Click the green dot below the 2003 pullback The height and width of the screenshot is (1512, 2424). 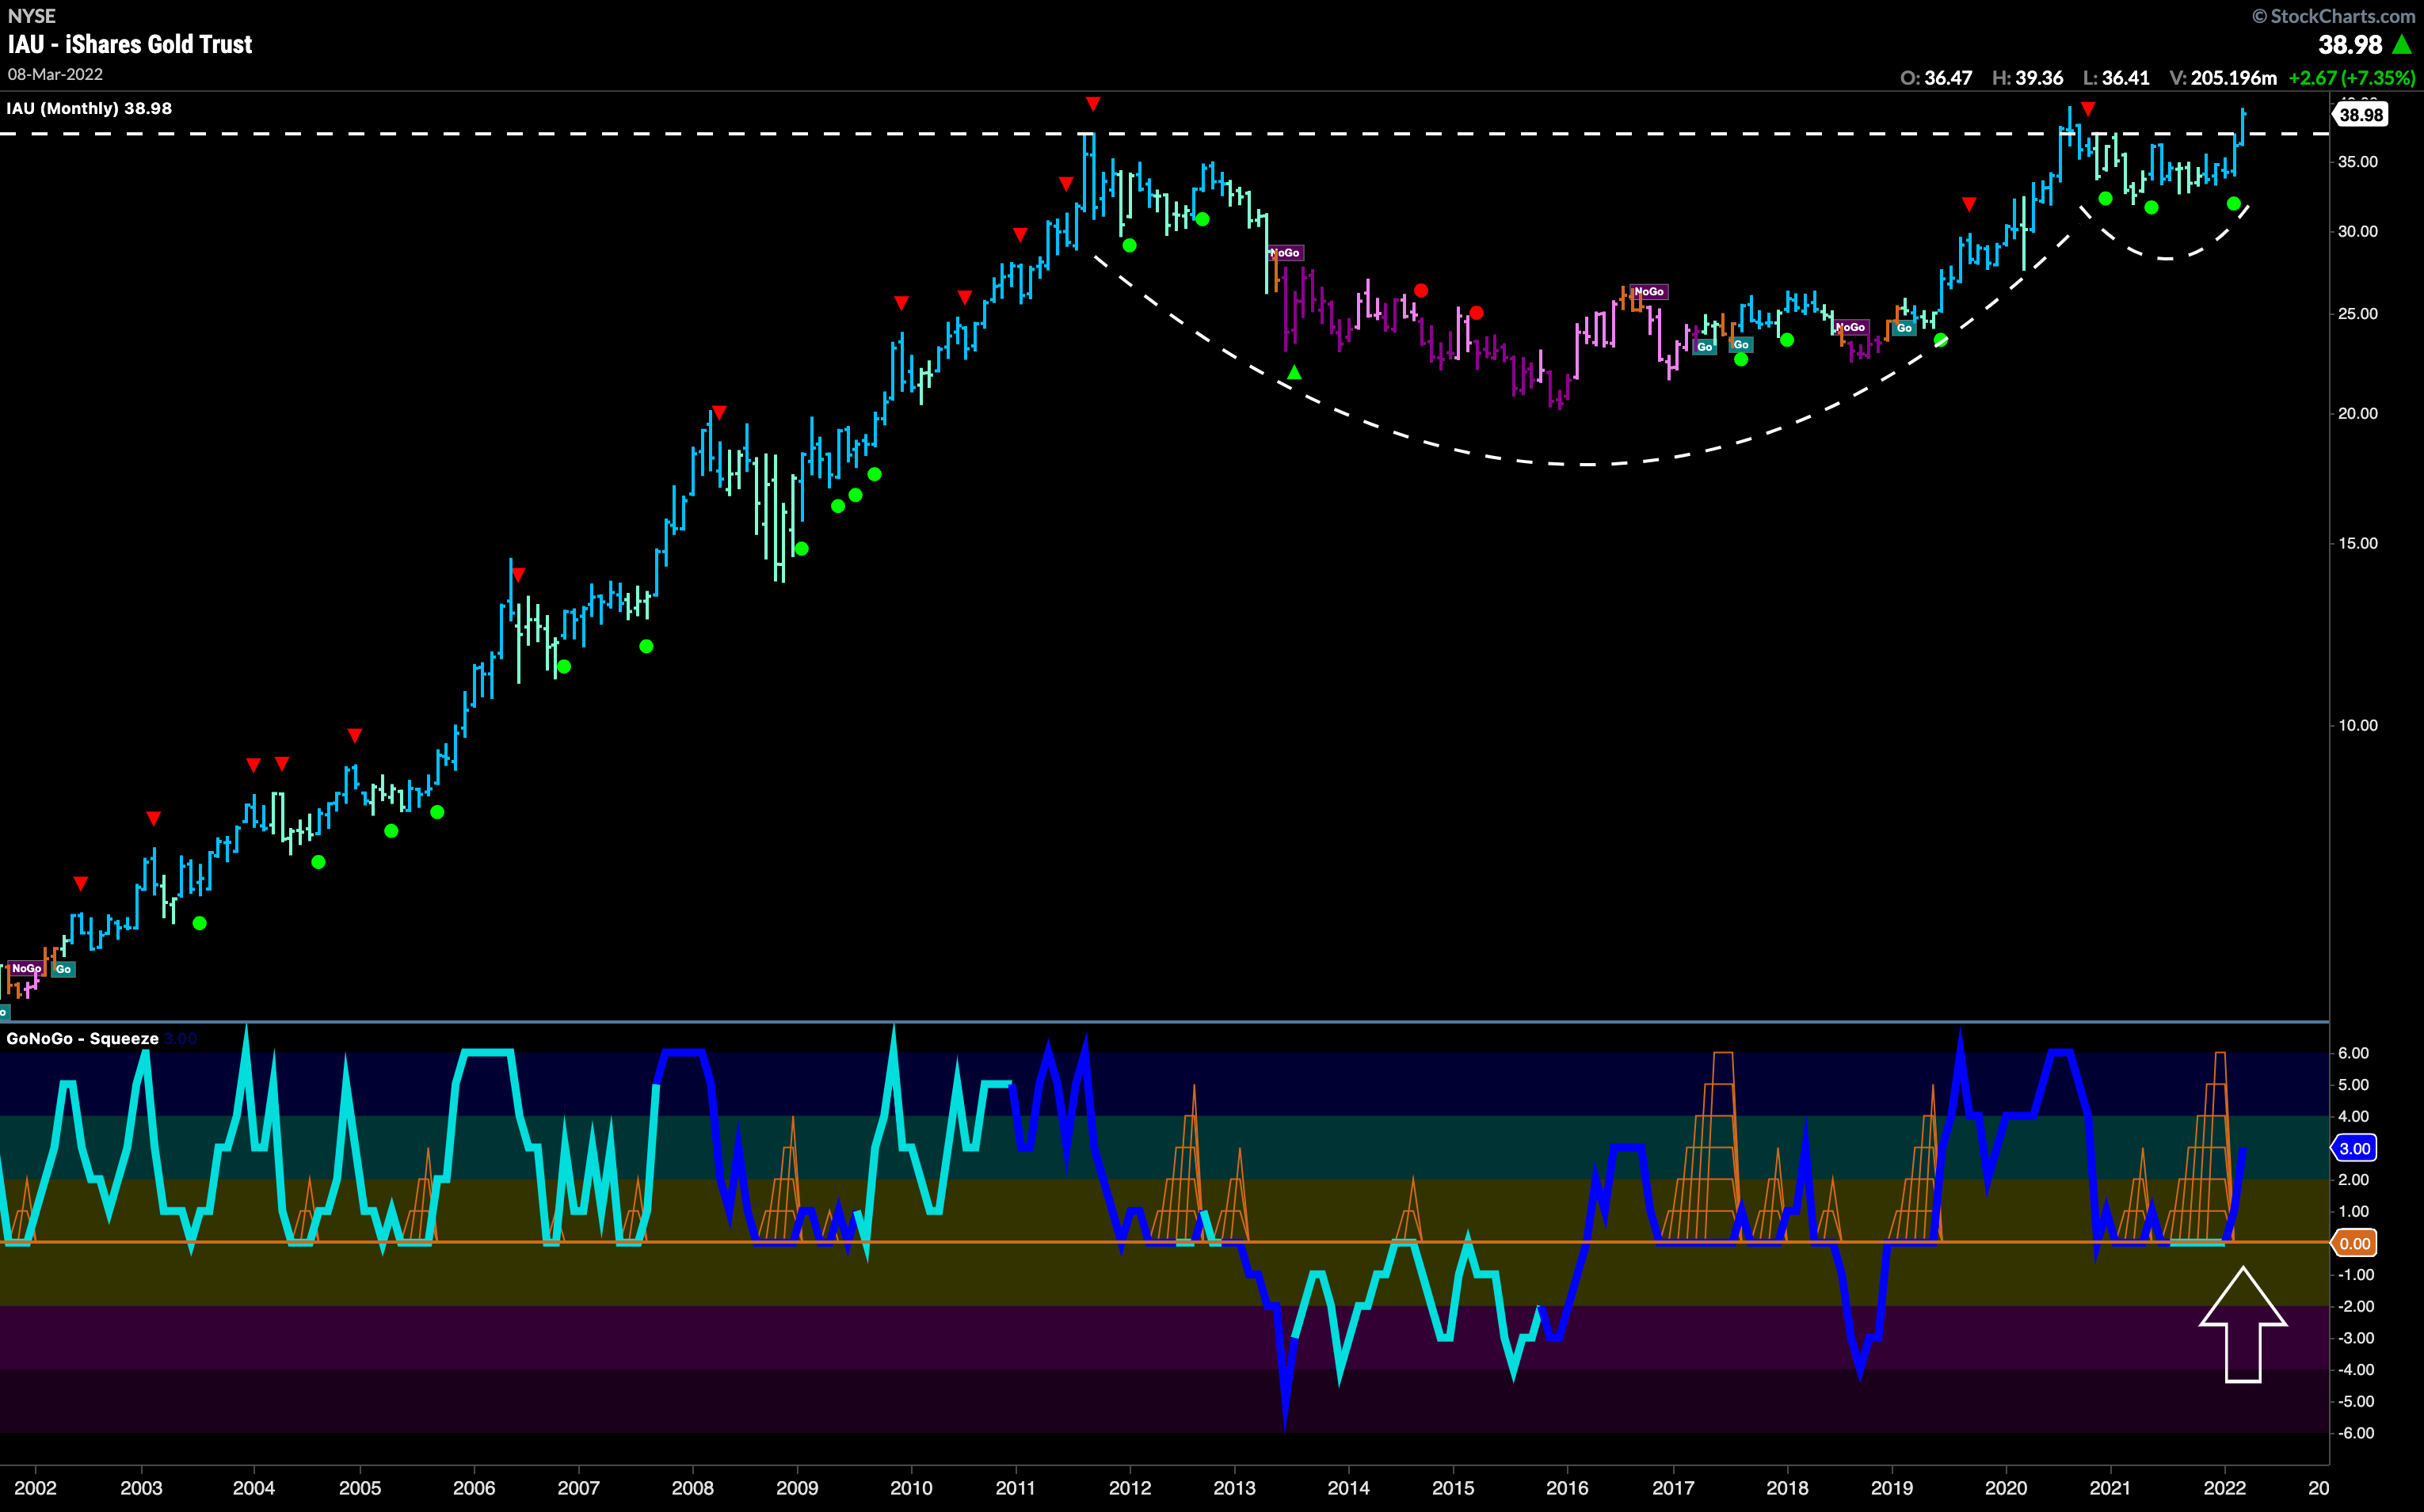(x=199, y=923)
